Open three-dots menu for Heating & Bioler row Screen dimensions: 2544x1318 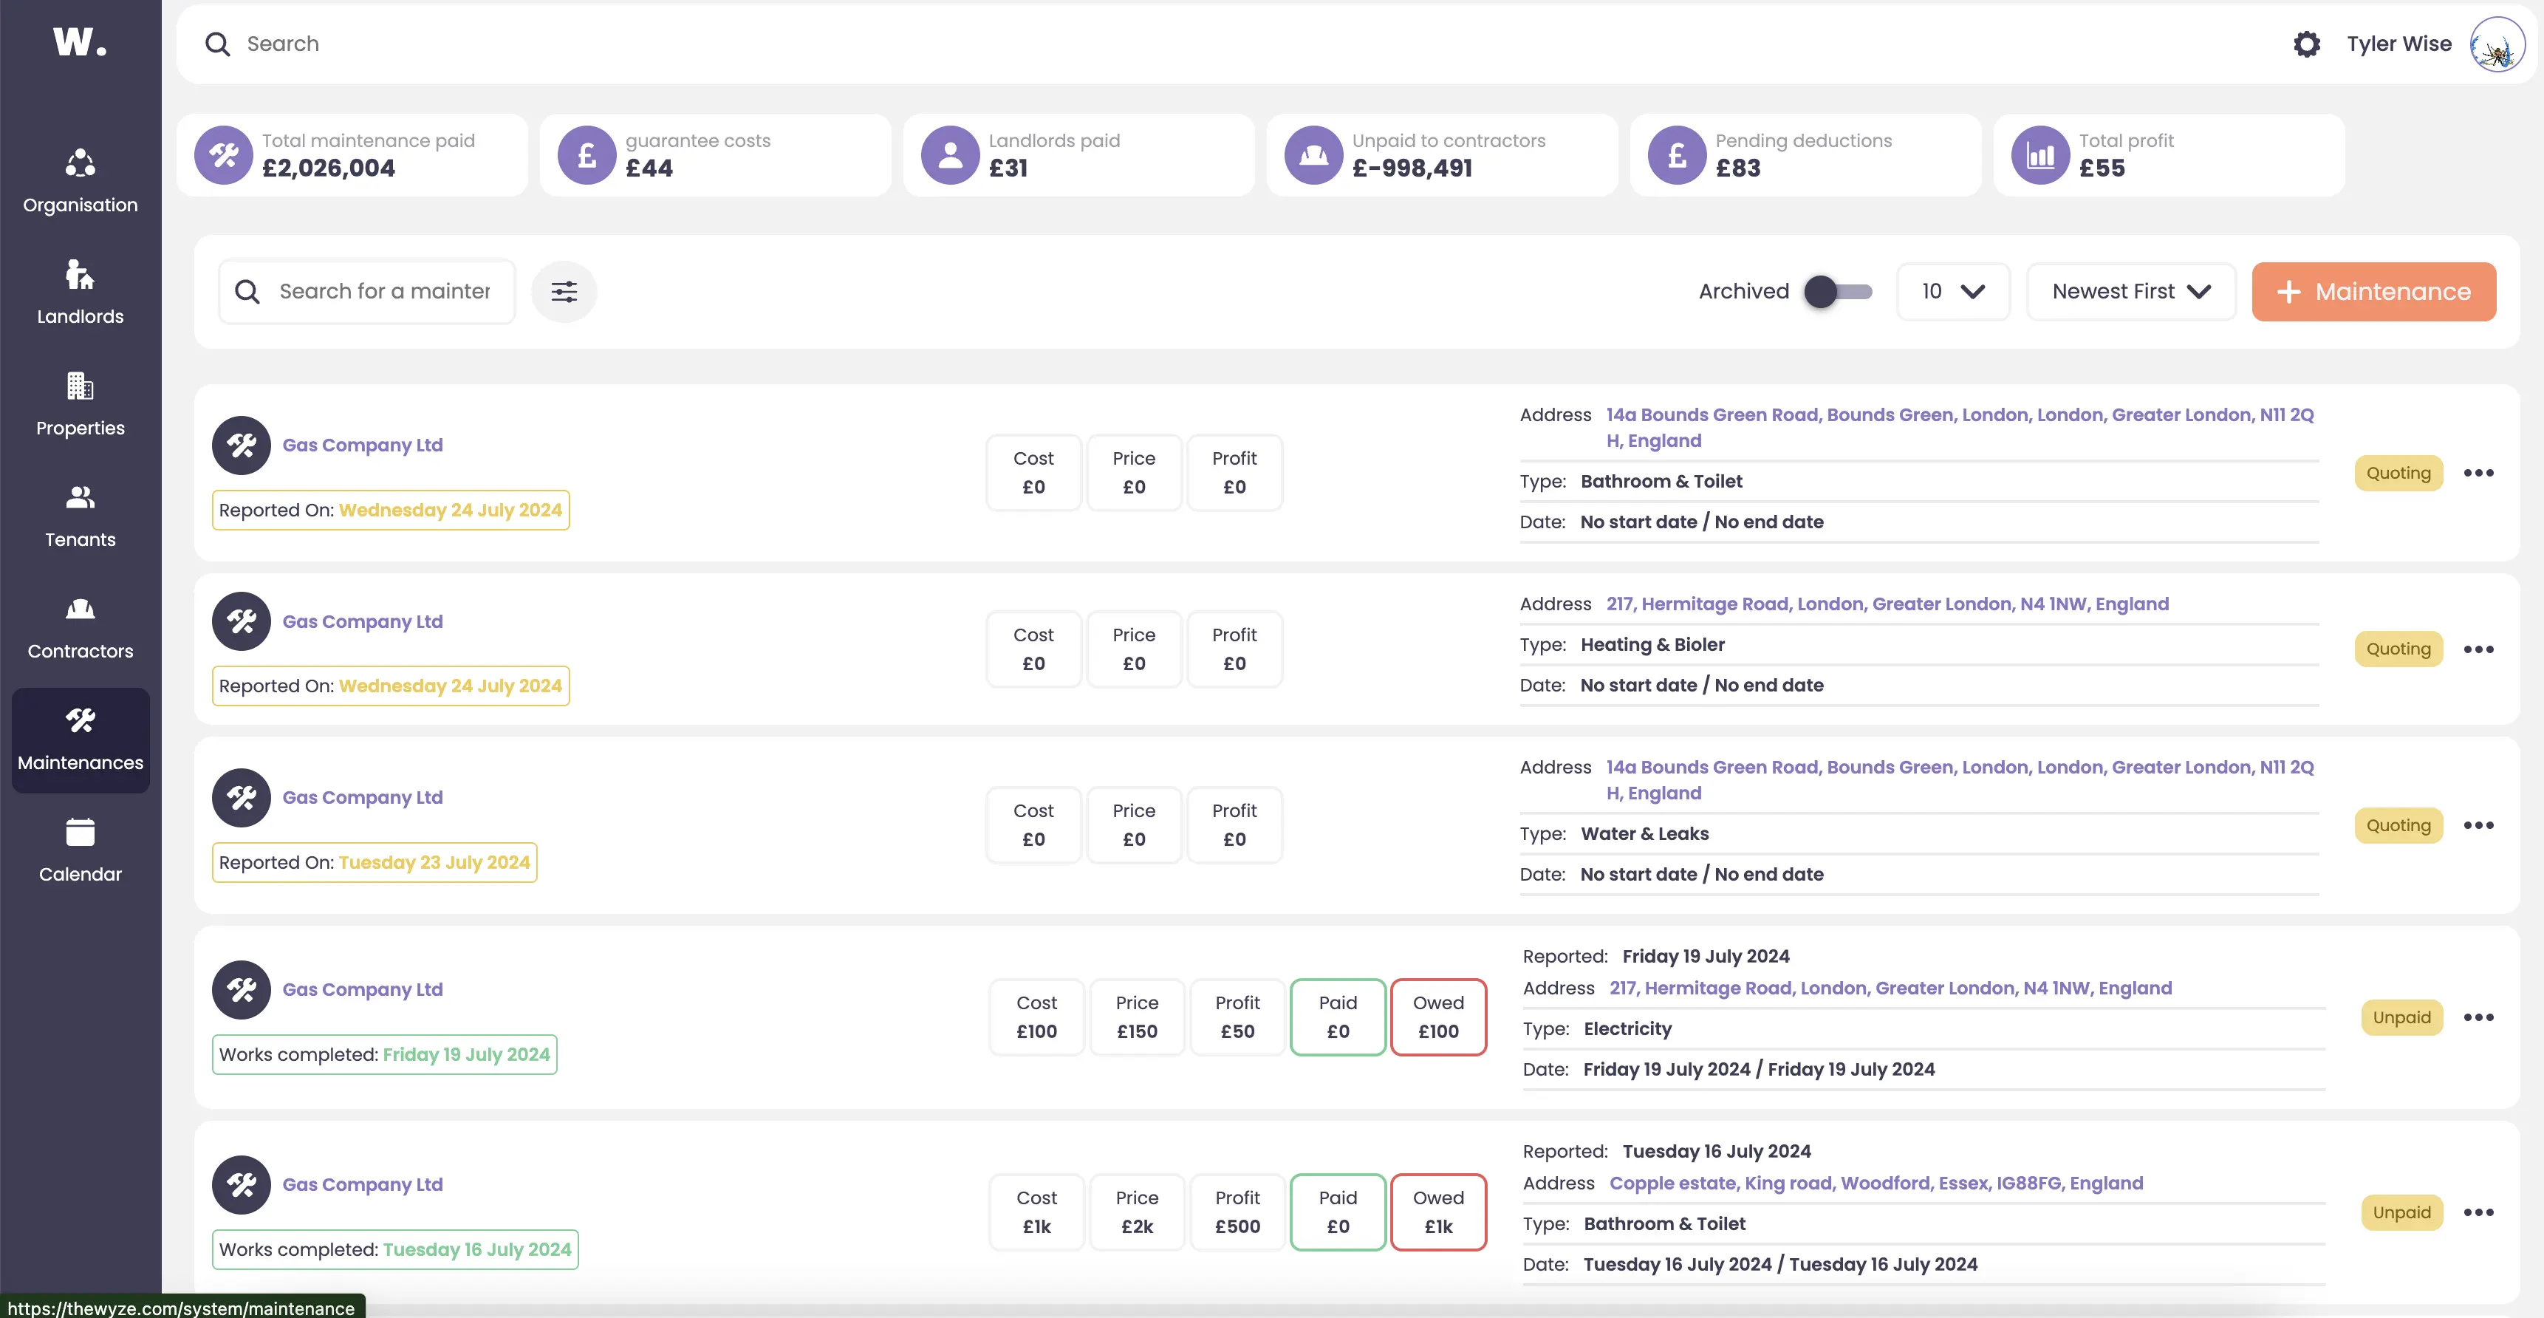click(x=2478, y=649)
